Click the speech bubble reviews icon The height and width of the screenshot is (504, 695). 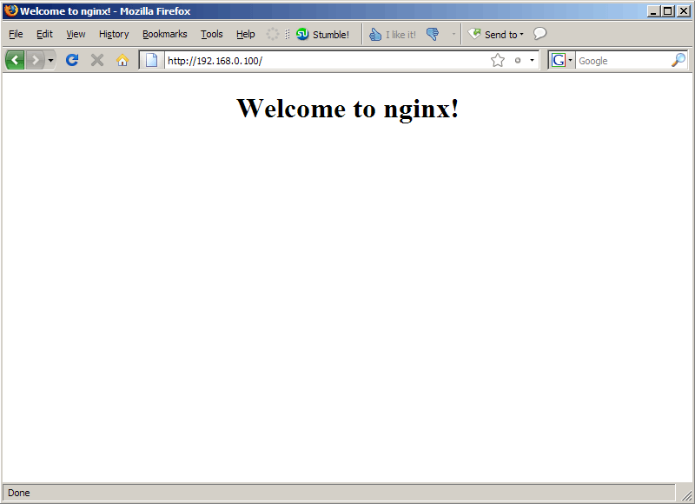(539, 33)
